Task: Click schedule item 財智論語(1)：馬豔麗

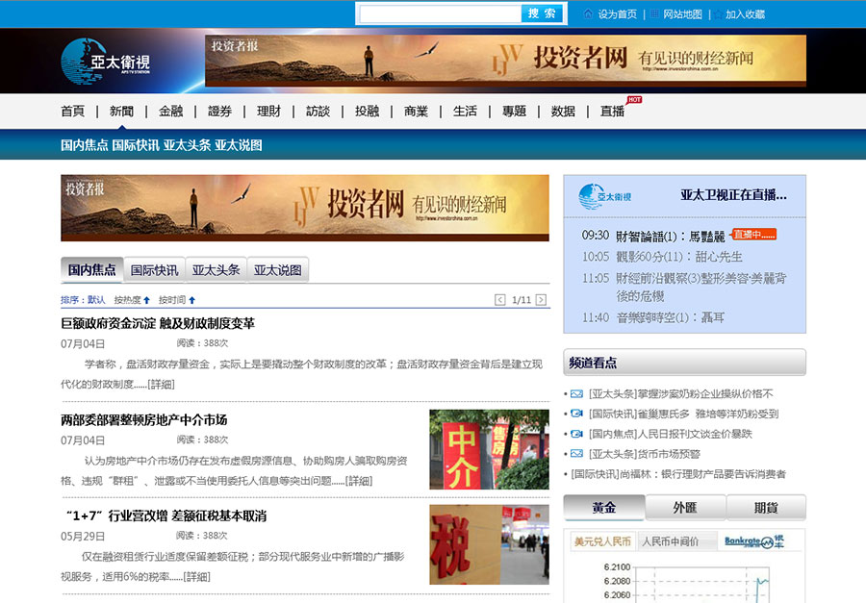Action: [670, 237]
